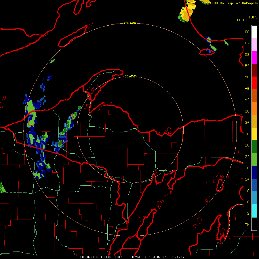Click the gold 34 kft legend swatch
Screen dimensions: 259x259
pyautogui.click(x=254, y=122)
